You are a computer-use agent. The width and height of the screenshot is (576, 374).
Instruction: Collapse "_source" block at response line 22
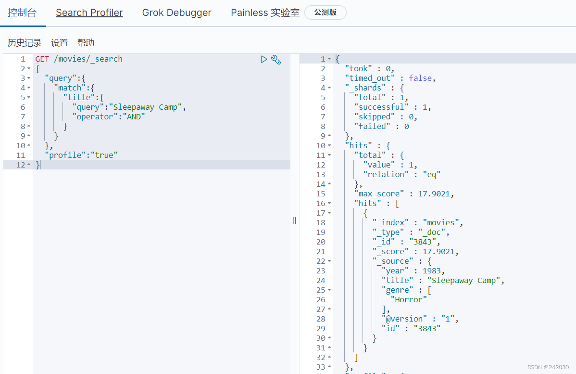tap(329, 261)
